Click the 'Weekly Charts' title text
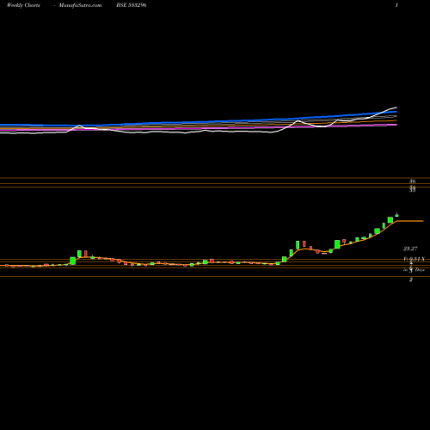This screenshot has width=430, height=430. click(23, 5)
